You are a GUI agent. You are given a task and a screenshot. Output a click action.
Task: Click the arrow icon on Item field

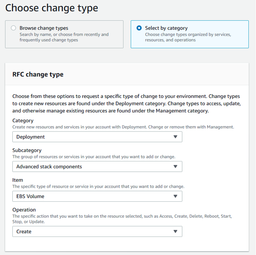coord(175,196)
